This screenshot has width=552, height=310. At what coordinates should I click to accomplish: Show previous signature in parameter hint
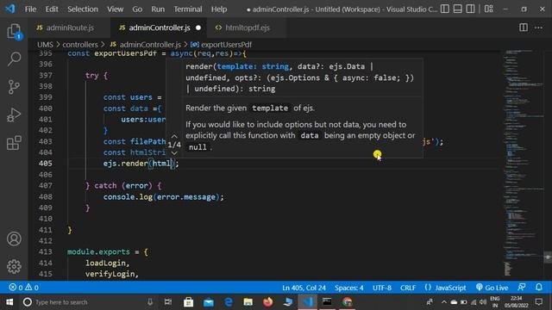174,136
